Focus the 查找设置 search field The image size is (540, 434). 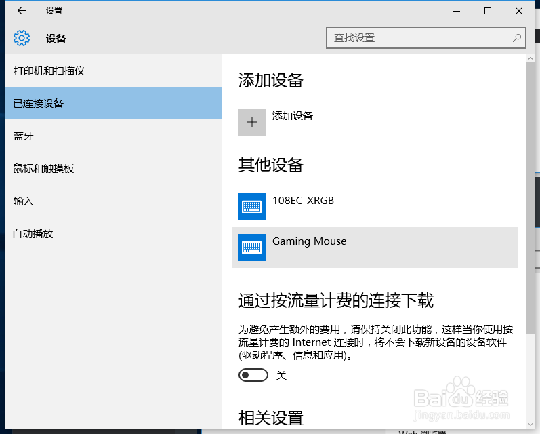(425, 38)
